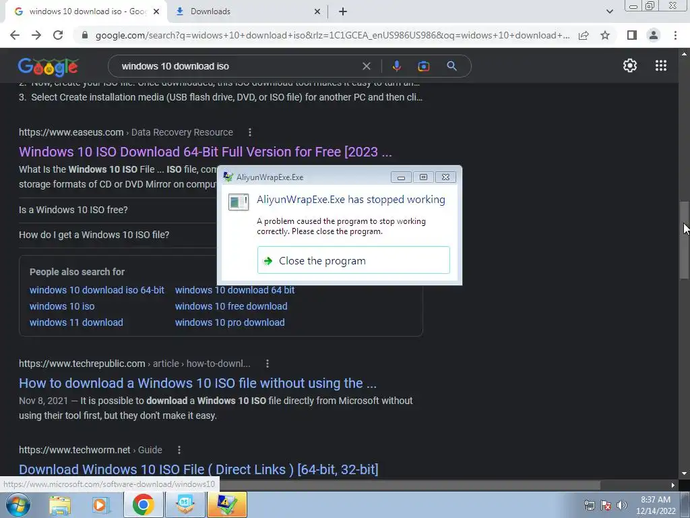Open more options for techworm.net result

[179, 450]
